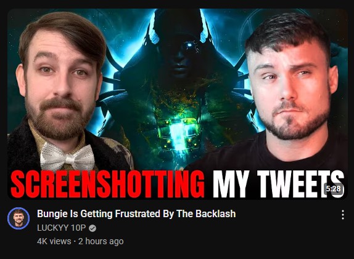Click the '2 hours ago' timestamp
Image resolution: width=354 pixels, height=259 pixels.
(101, 241)
